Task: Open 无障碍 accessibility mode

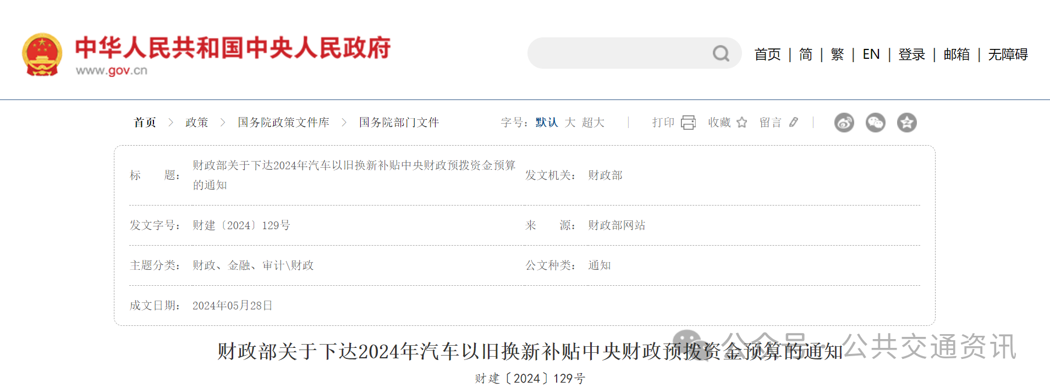Action: [x=1008, y=54]
